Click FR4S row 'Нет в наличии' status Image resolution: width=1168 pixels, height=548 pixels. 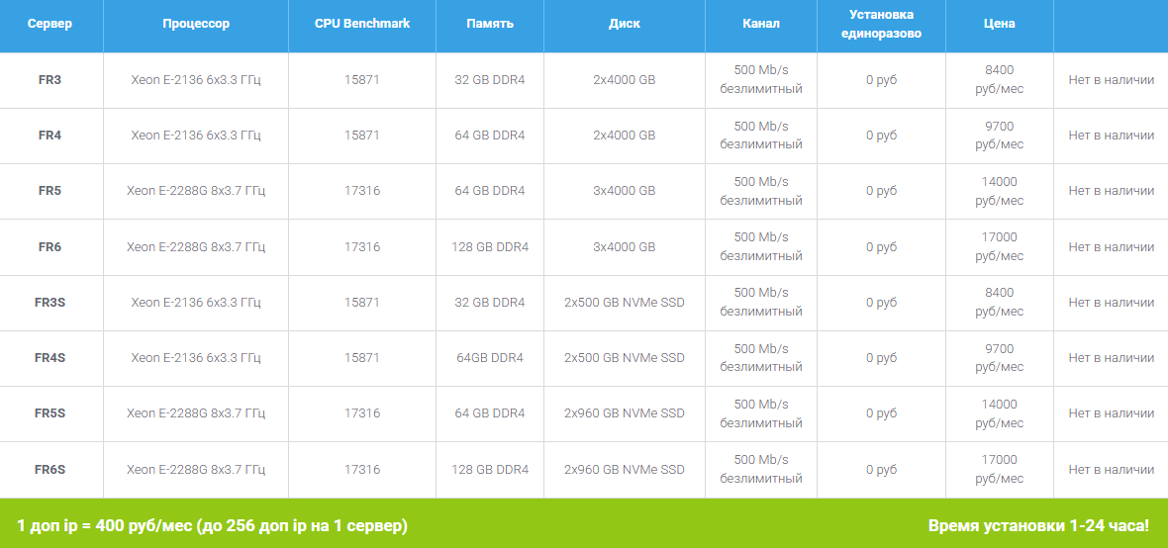click(1112, 357)
